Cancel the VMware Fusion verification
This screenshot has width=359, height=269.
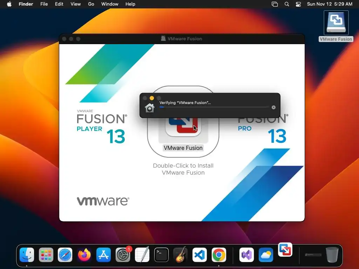[x=273, y=107]
